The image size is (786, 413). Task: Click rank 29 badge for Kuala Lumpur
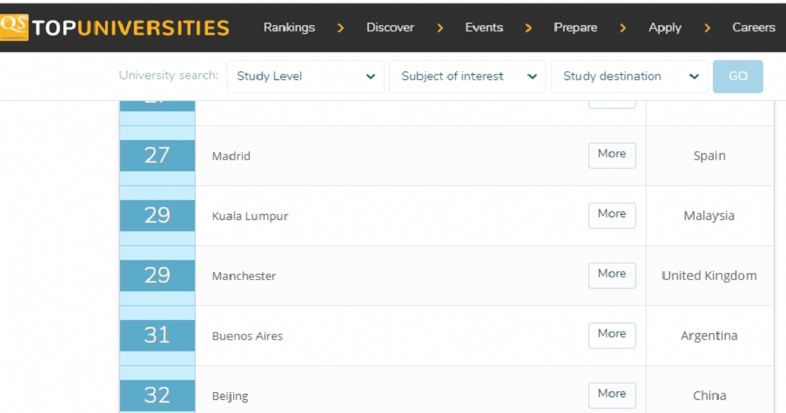[157, 215]
